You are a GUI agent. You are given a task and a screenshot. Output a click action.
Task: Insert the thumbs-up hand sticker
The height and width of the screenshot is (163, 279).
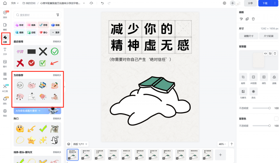54,140
